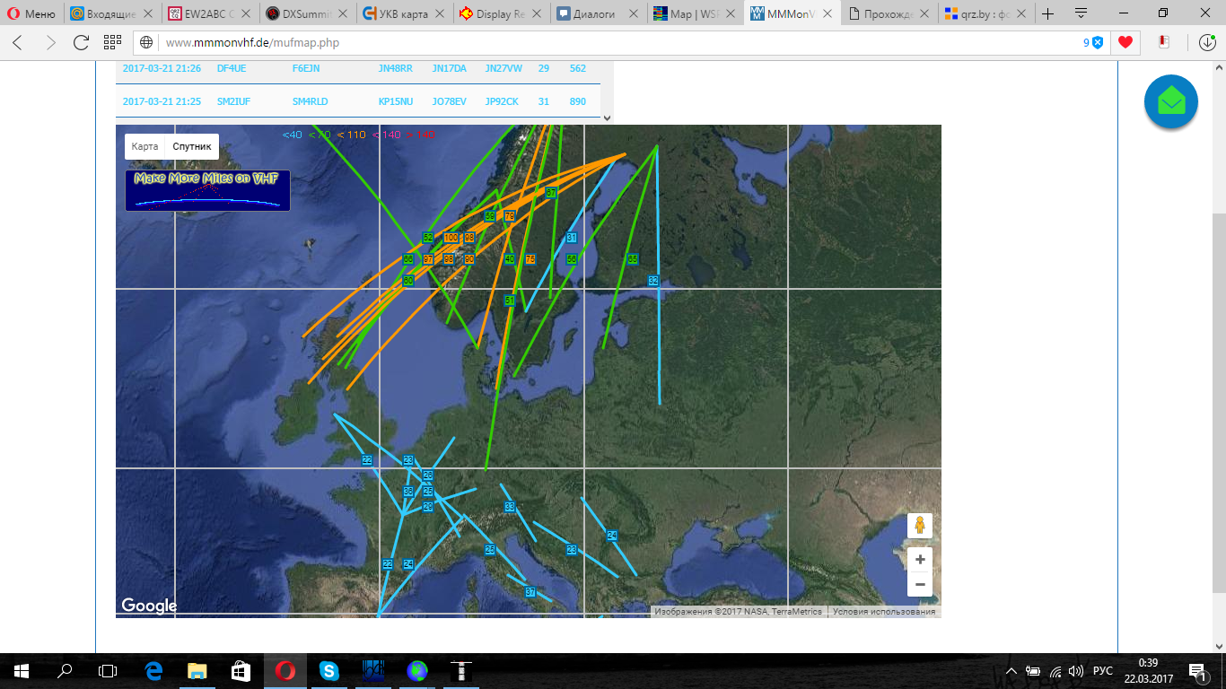1226x689 pixels.
Task: Click the Opera Speed Dial grid icon
Action: pyautogui.click(x=112, y=42)
